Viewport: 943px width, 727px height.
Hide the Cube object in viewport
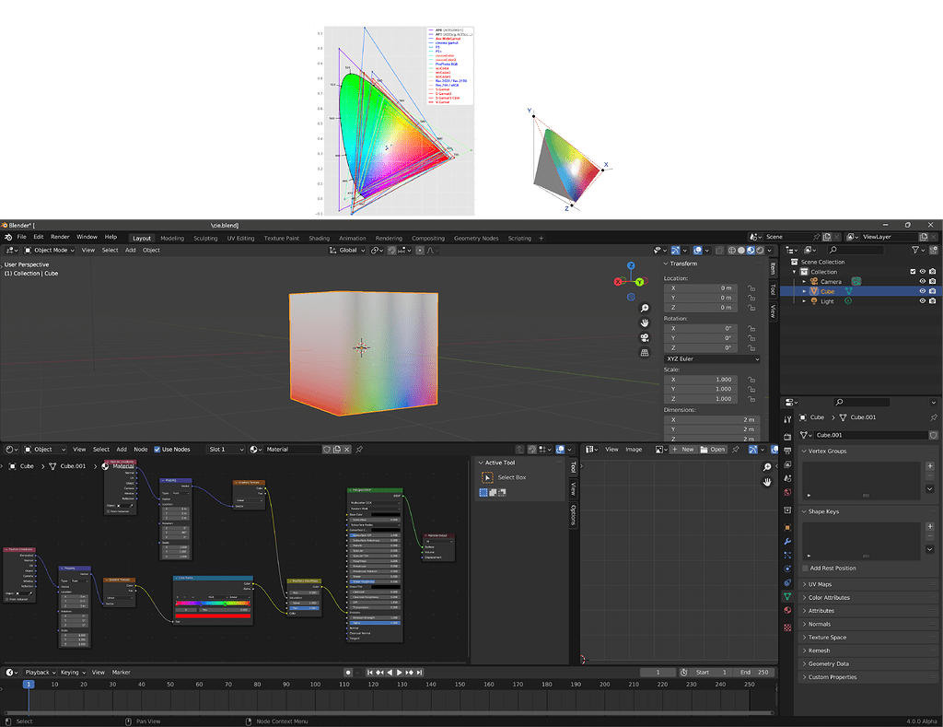pyautogui.click(x=923, y=291)
